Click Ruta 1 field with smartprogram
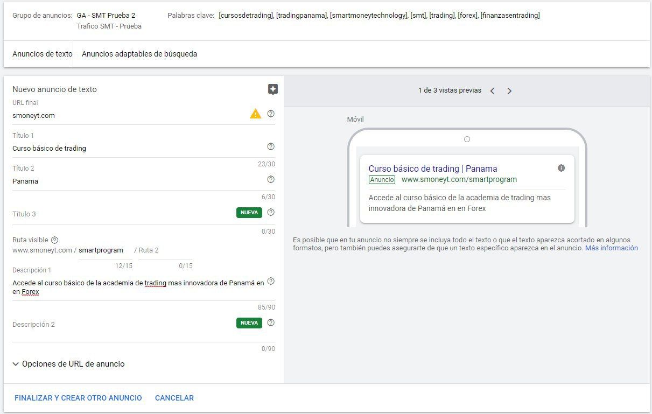 point(105,250)
